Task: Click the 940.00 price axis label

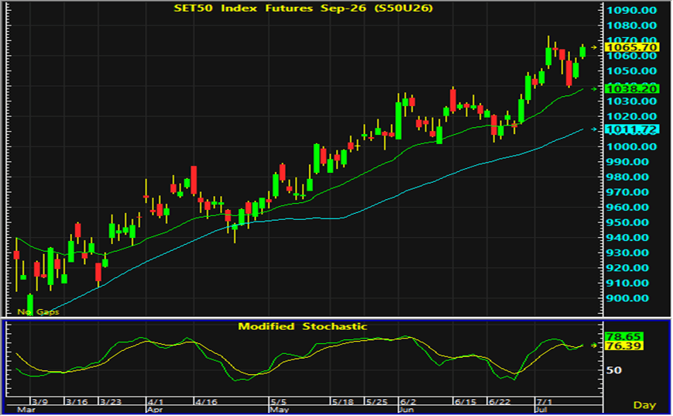Action: [627, 237]
